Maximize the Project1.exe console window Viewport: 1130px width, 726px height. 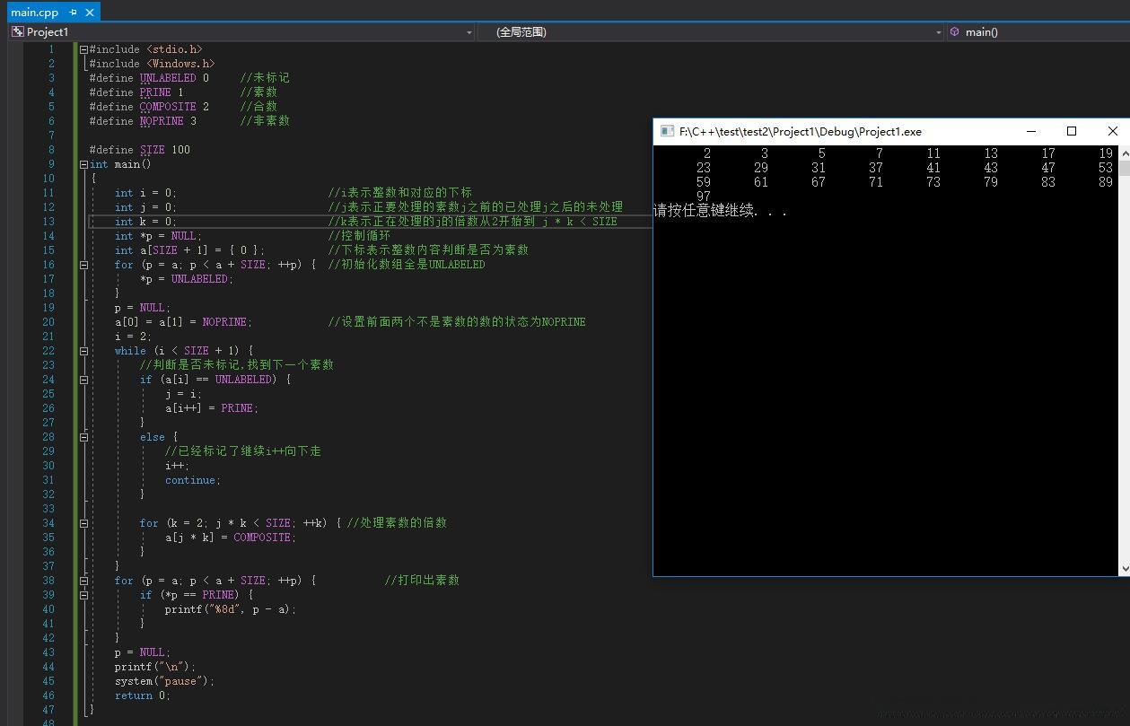pyautogui.click(x=1071, y=131)
